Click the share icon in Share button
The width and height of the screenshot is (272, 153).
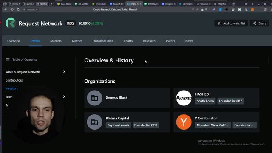pos(254,23)
